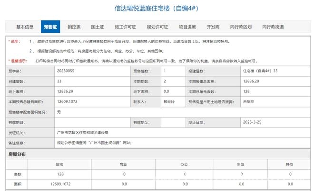Select 报建屋数 value 住宅楼（自编4#）33
Screen dimensions: 314x191
[260, 71]
